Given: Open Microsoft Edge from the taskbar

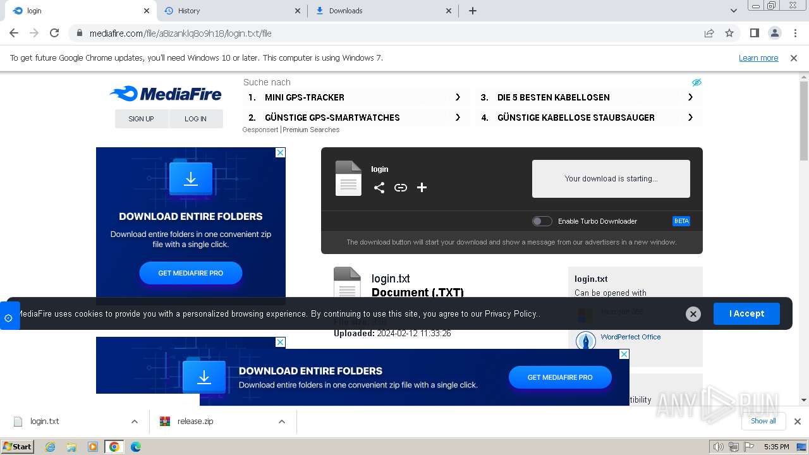Looking at the screenshot, I should [x=136, y=447].
